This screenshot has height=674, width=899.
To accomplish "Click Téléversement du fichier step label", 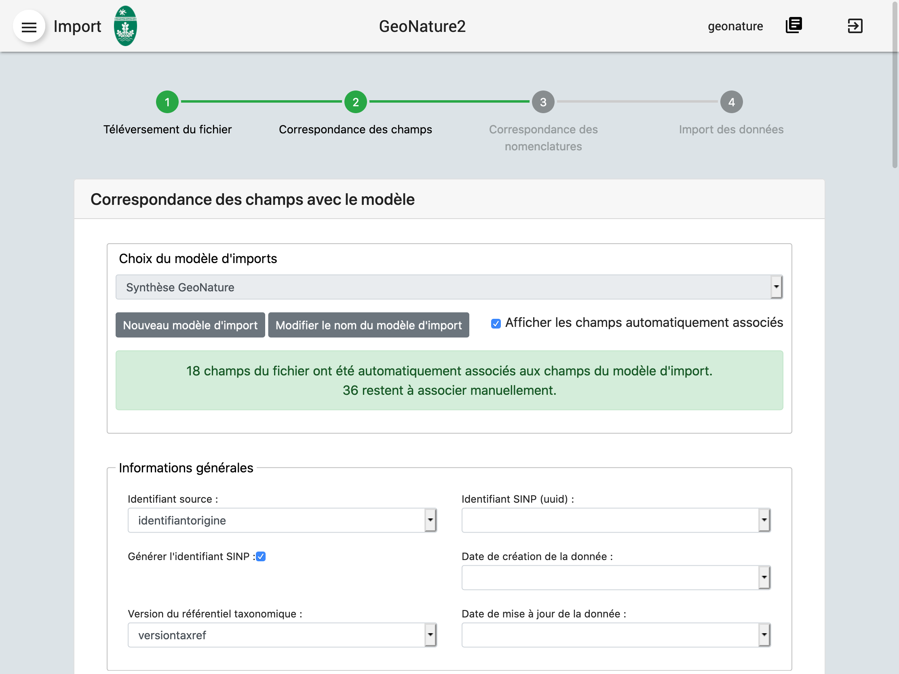I will coord(167,130).
